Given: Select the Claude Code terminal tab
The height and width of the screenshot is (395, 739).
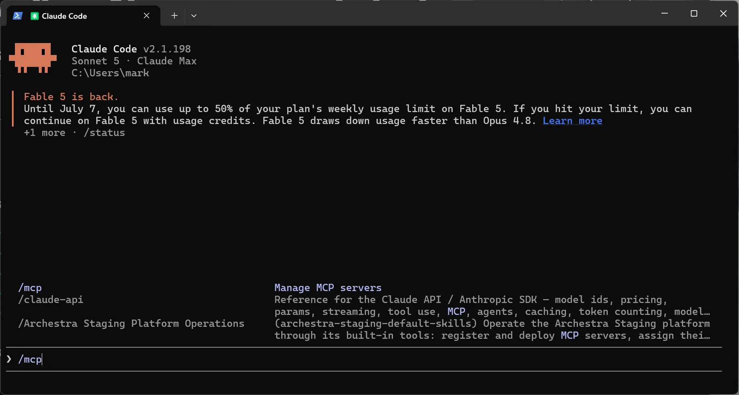Looking at the screenshot, I should click(84, 16).
